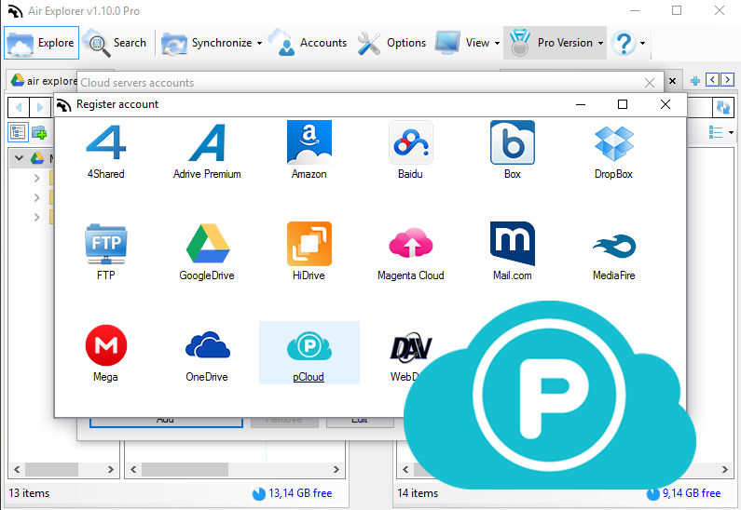Open the Search tool
Screen dimensions: 741x510
pyautogui.click(x=115, y=43)
